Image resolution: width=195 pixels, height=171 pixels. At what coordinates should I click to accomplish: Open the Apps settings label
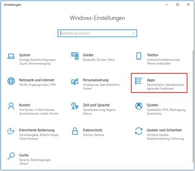(x=151, y=80)
